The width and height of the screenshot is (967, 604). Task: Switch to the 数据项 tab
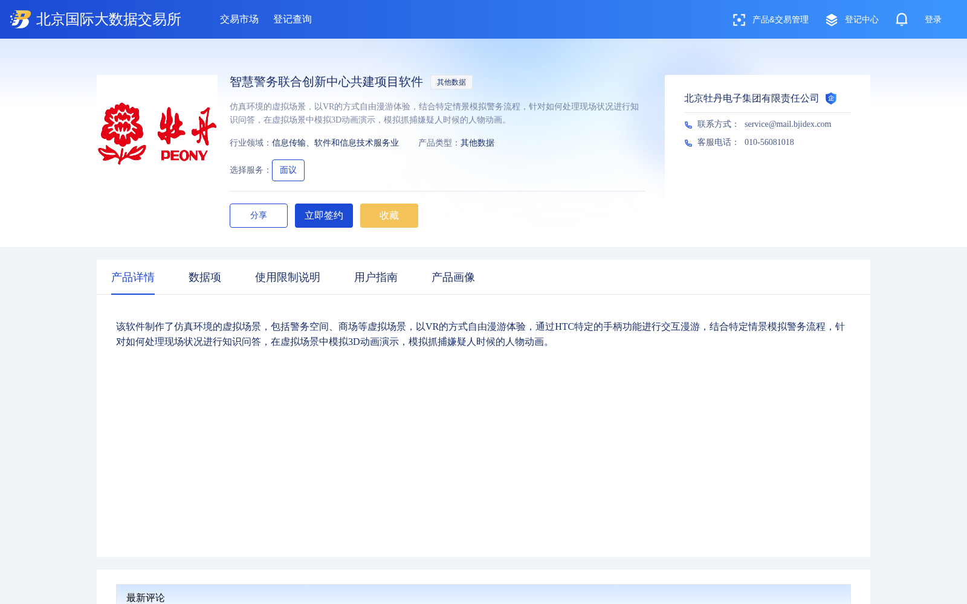point(205,277)
